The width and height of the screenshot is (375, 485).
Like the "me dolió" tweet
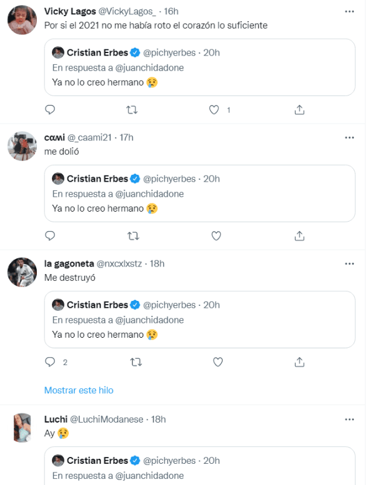(216, 236)
